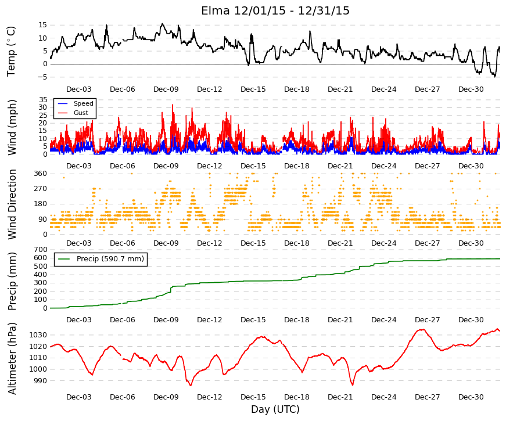Click the Day (UTC) x-axis label
This screenshot has width=506, height=421.
275,409
